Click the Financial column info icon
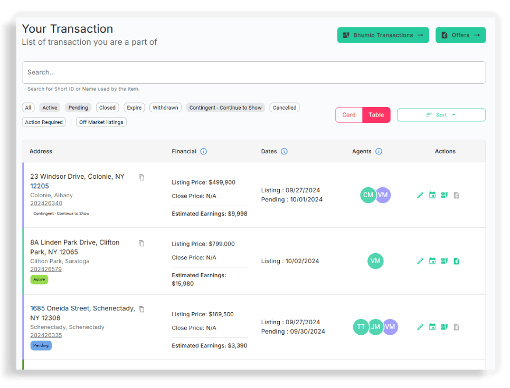Image resolution: width=510 pixels, height=388 pixels. (204, 151)
